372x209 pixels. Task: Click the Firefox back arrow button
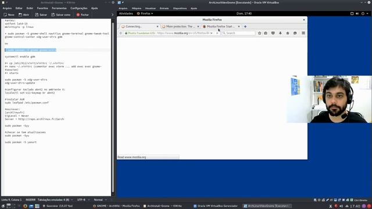121,33
